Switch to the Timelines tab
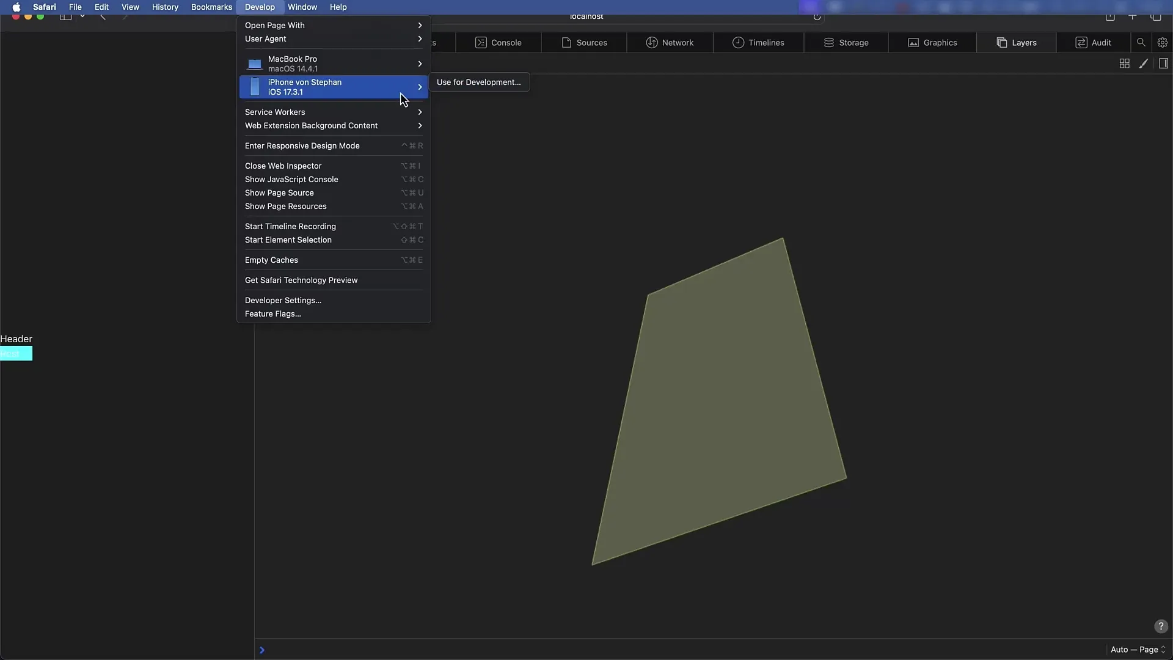Viewport: 1173px width, 660px height. tap(758, 43)
